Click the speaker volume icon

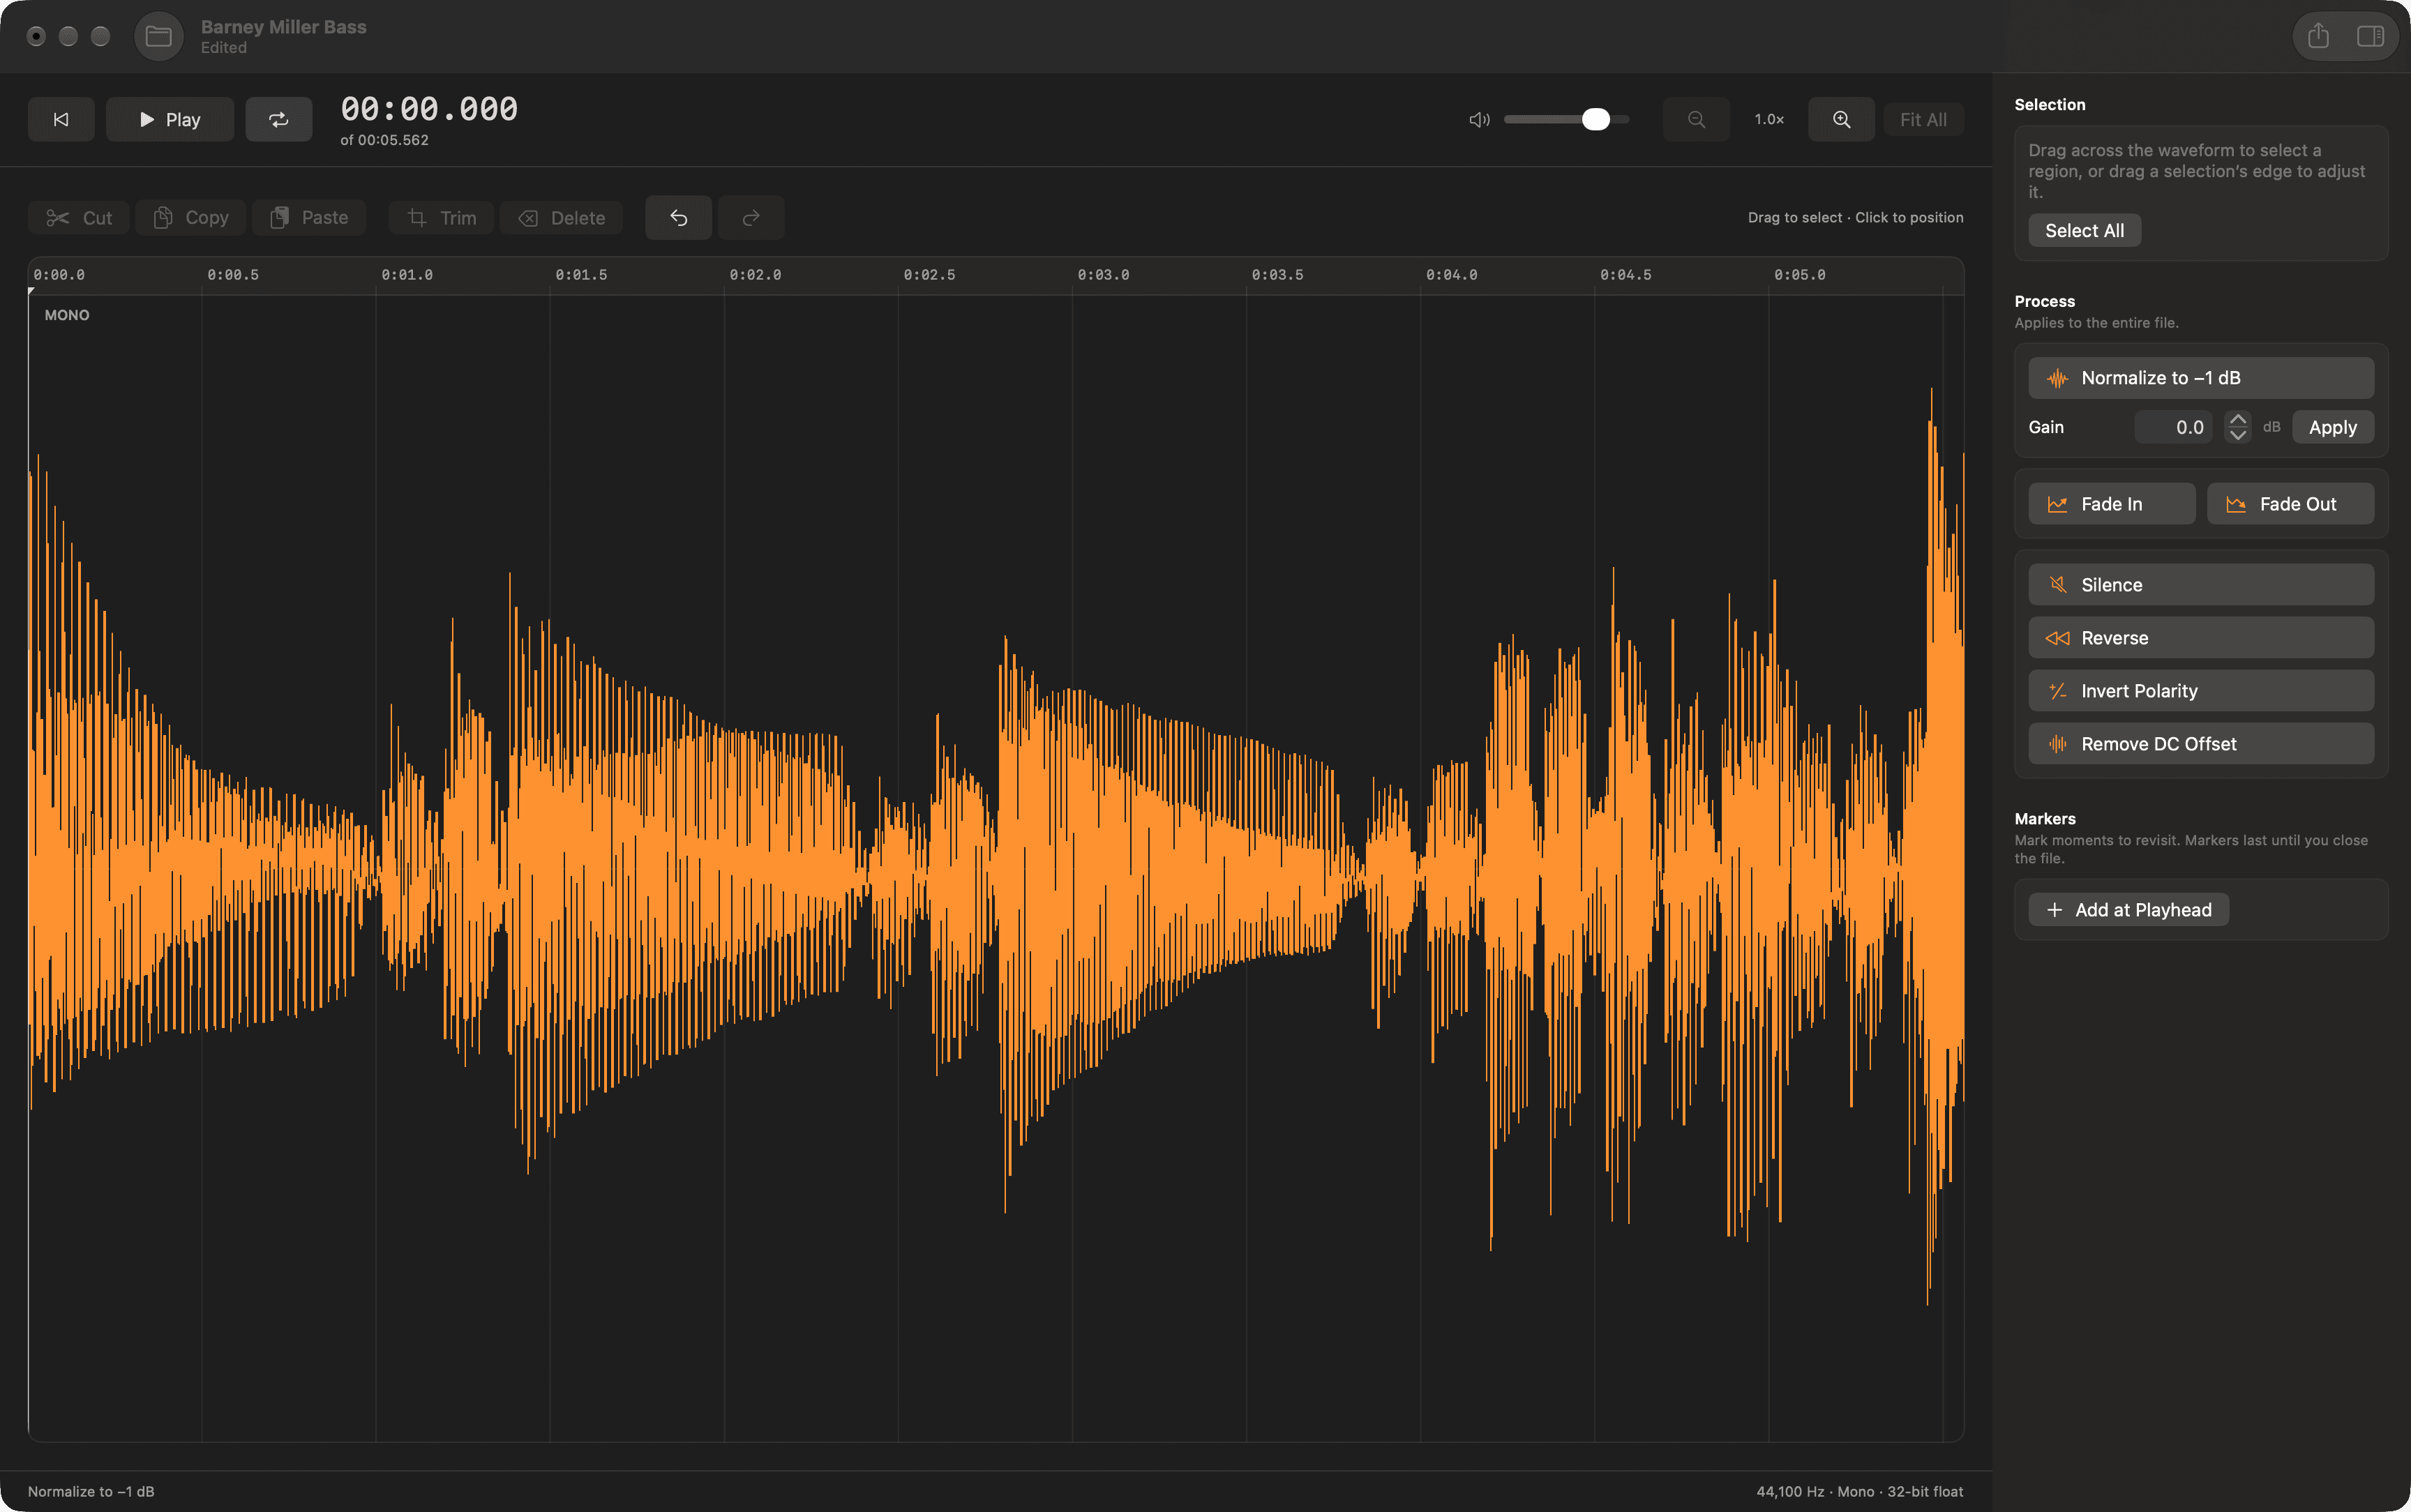pyautogui.click(x=1479, y=120)
